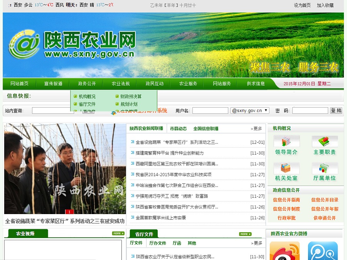Open news 陕西省畜牧兽医局党委召开扩大会议
Image resolution: width=347 pixels, height=260 pixels.
pos(177,207)
